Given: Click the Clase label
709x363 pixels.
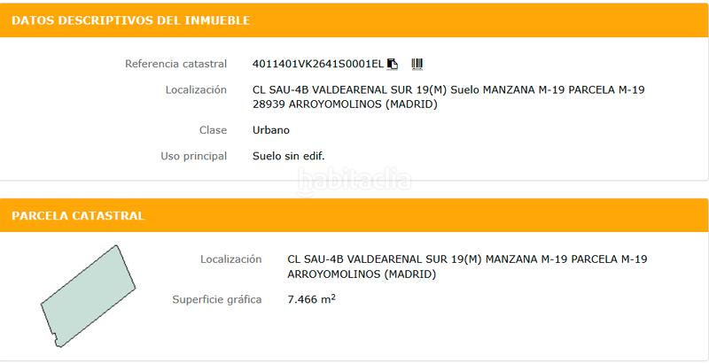Looking at the screenshot, I should 213,130.
